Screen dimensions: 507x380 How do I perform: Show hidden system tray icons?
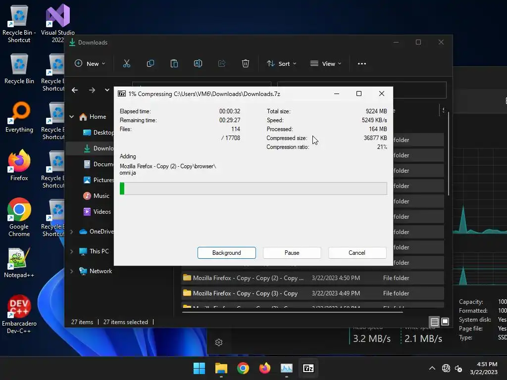click(432, 368)
